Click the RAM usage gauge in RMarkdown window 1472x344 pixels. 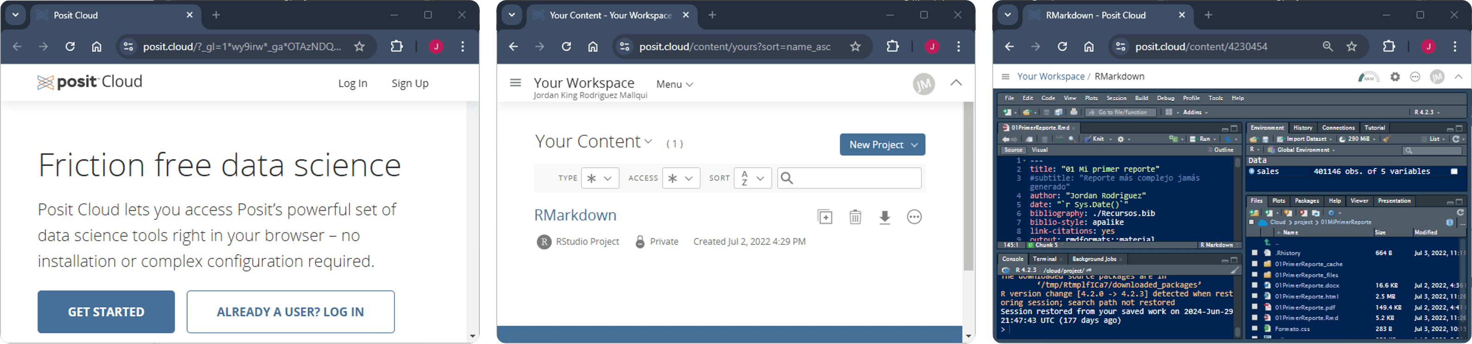coord(1369,77)
